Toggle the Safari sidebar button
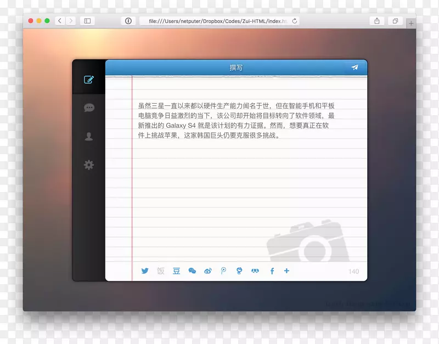 click(x=87, y=21)
